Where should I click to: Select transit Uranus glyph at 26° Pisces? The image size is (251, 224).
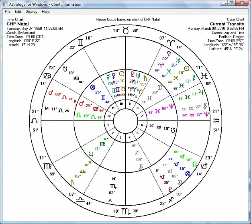pos(178,60)
